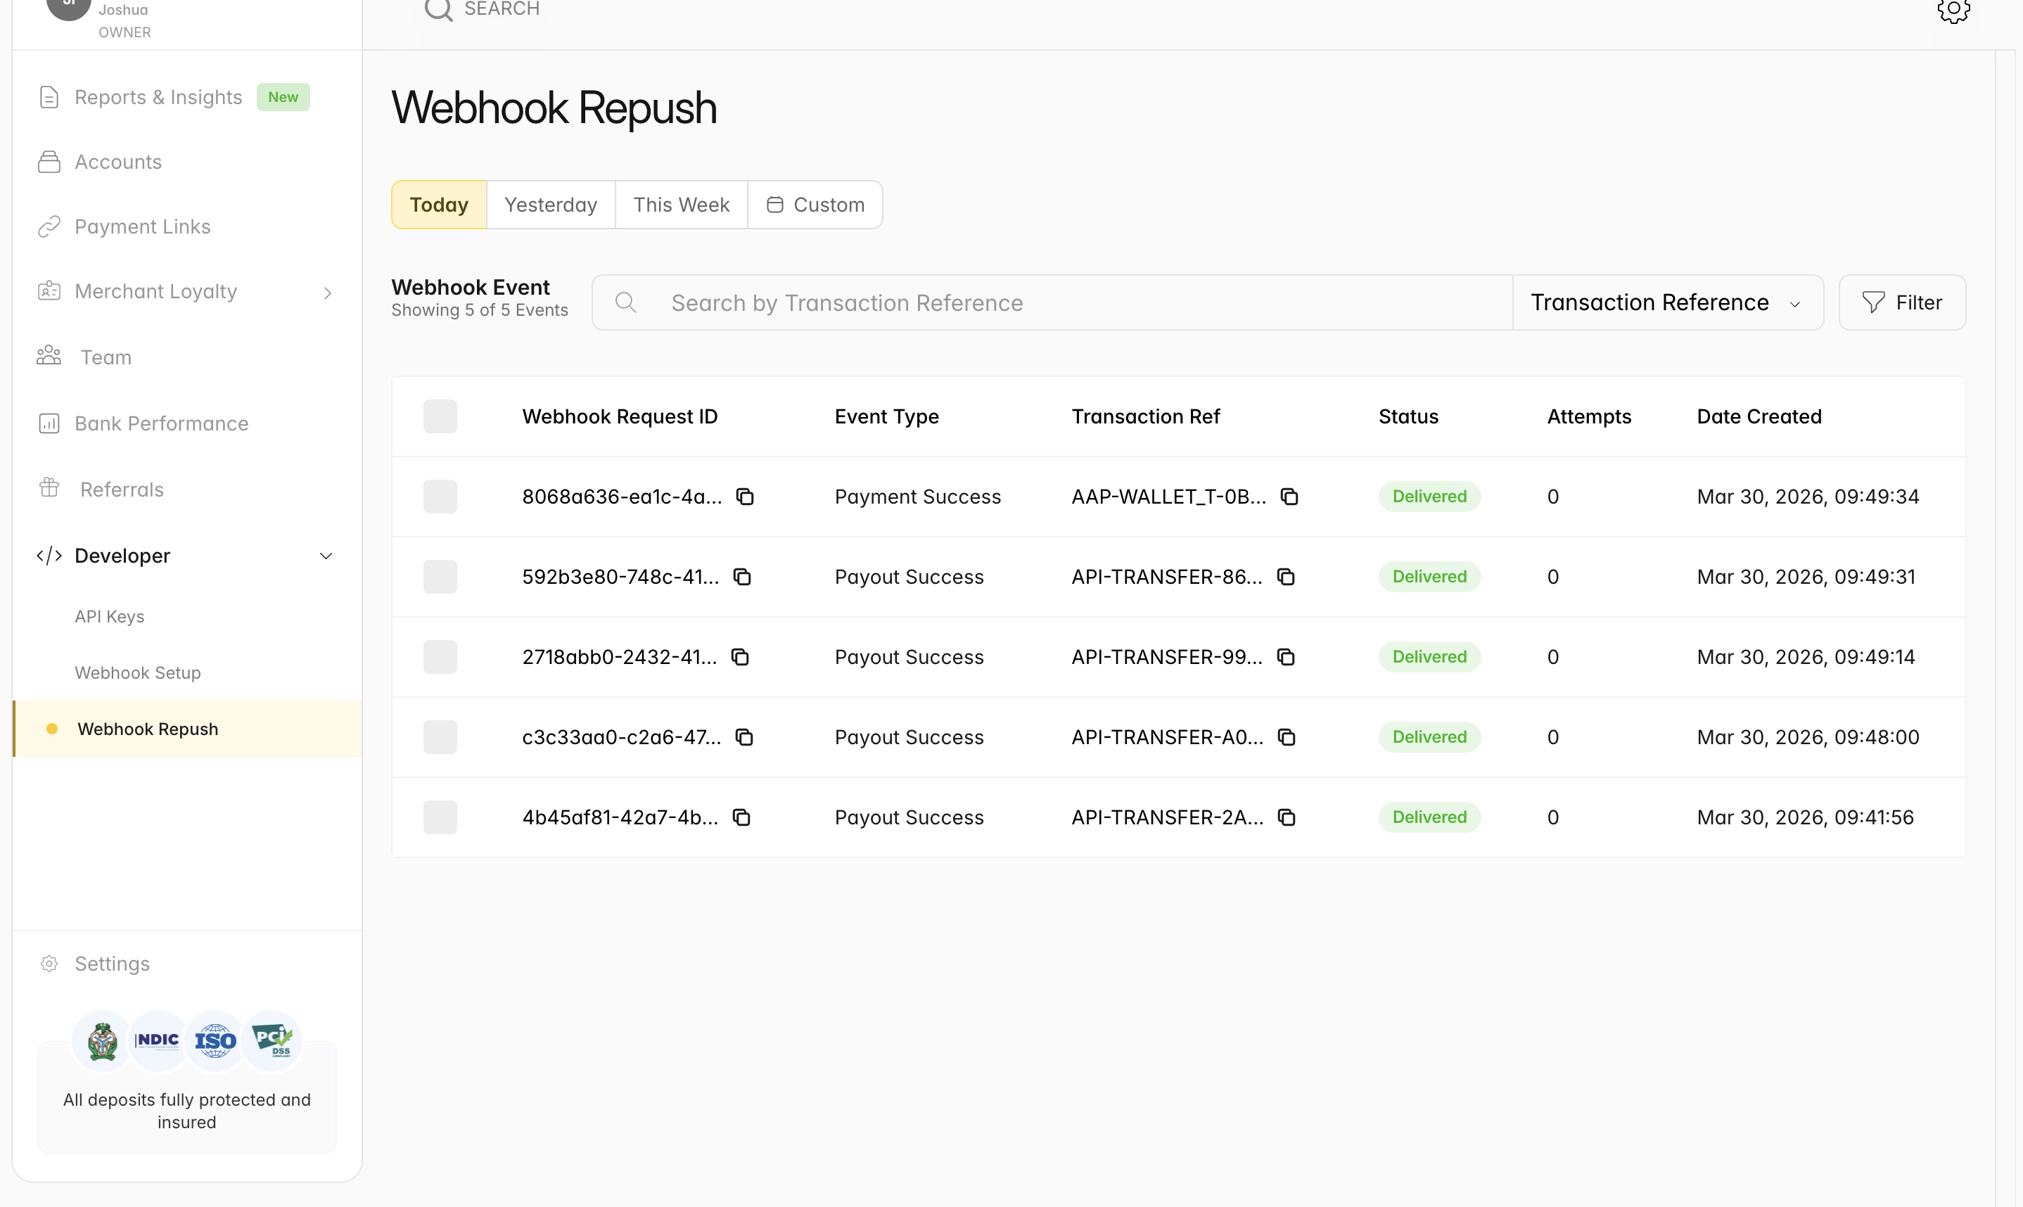Click the Referrals gift icon
Image resolution: width=2023 pixels, height=1207 pixels.
point(49,487)
